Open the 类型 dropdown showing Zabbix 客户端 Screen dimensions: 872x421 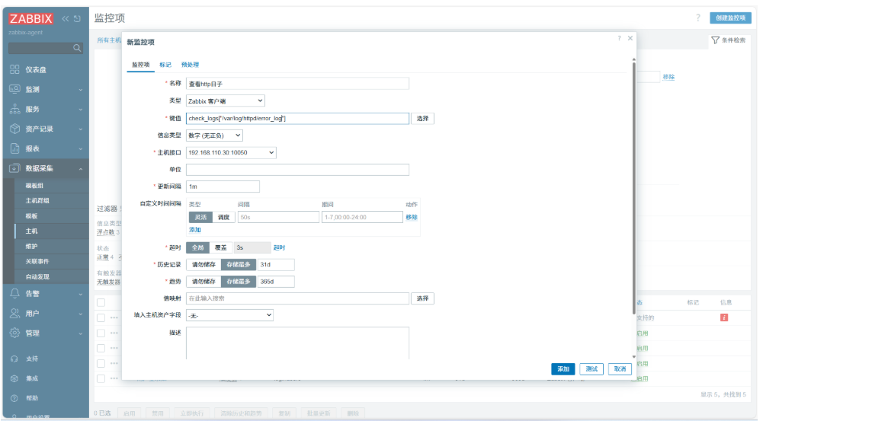225,100
